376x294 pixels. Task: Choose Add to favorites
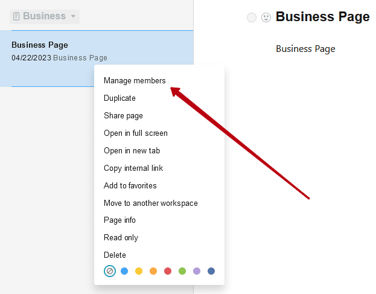(130, 185)
